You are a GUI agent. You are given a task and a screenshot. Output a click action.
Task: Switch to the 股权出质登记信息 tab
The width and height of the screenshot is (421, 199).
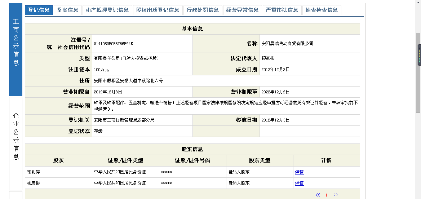click(158, 10)
